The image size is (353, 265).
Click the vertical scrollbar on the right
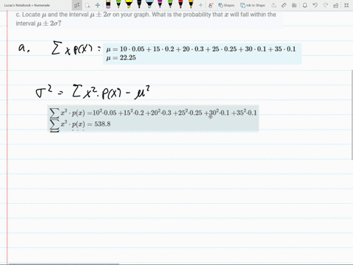352,115
